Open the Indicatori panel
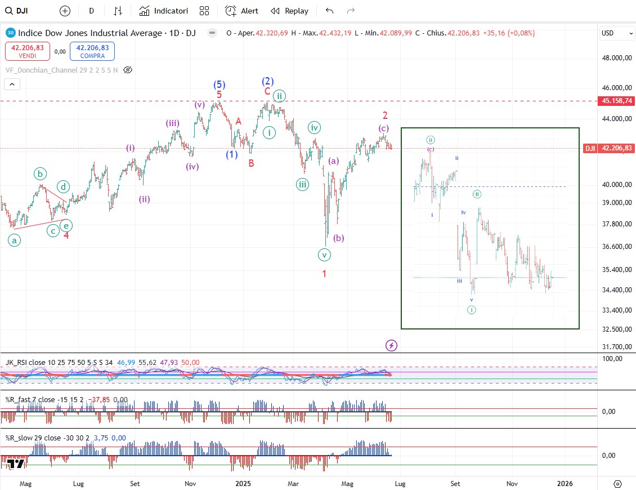This screenshot has height=490, width=636. pos(163,11)
